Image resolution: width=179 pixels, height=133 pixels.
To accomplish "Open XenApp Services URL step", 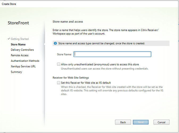I will click(23, 66).
